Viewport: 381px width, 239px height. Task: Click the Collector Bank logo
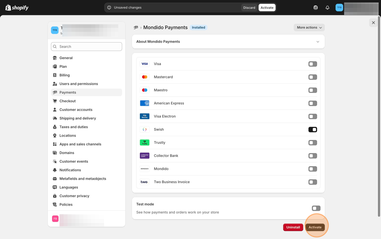coord(145,156)
